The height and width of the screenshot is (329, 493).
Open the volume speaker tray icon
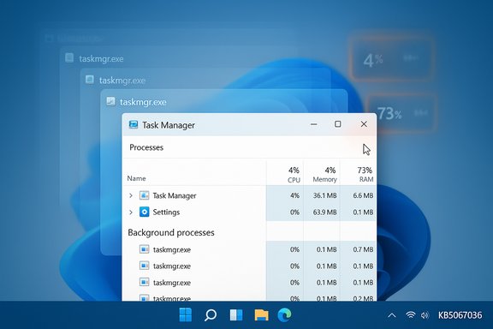tap(425, 315)
